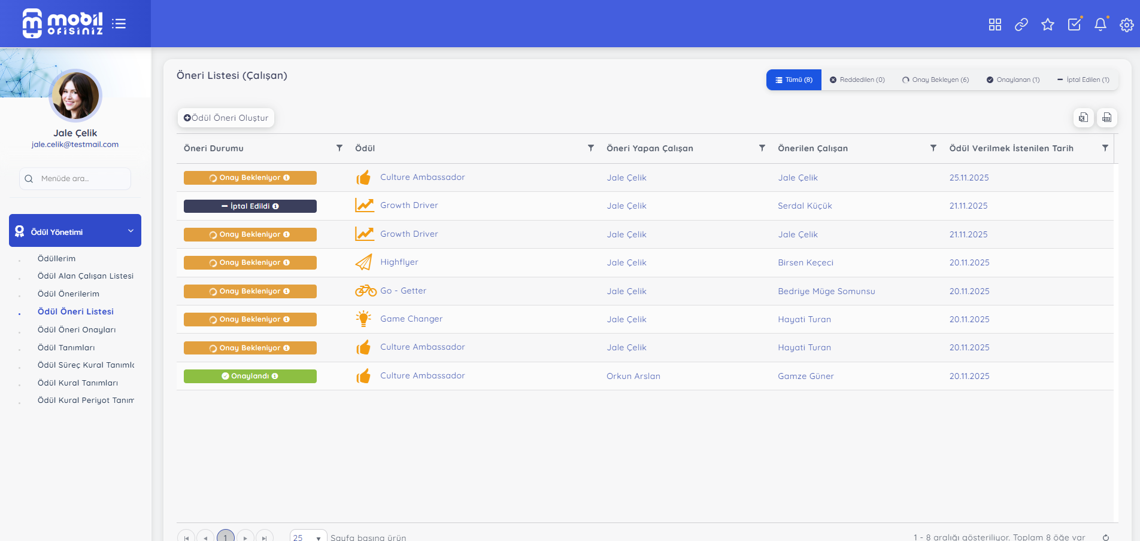The image size is (1140, 541).
Task: Click the Ödül Öneri Oluştur button
Action: click(226, 118)
